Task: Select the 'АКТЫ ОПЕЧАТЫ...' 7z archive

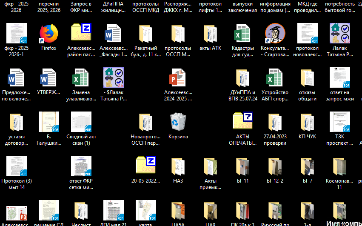Action: pyautogui.click(x=242, y=120)
